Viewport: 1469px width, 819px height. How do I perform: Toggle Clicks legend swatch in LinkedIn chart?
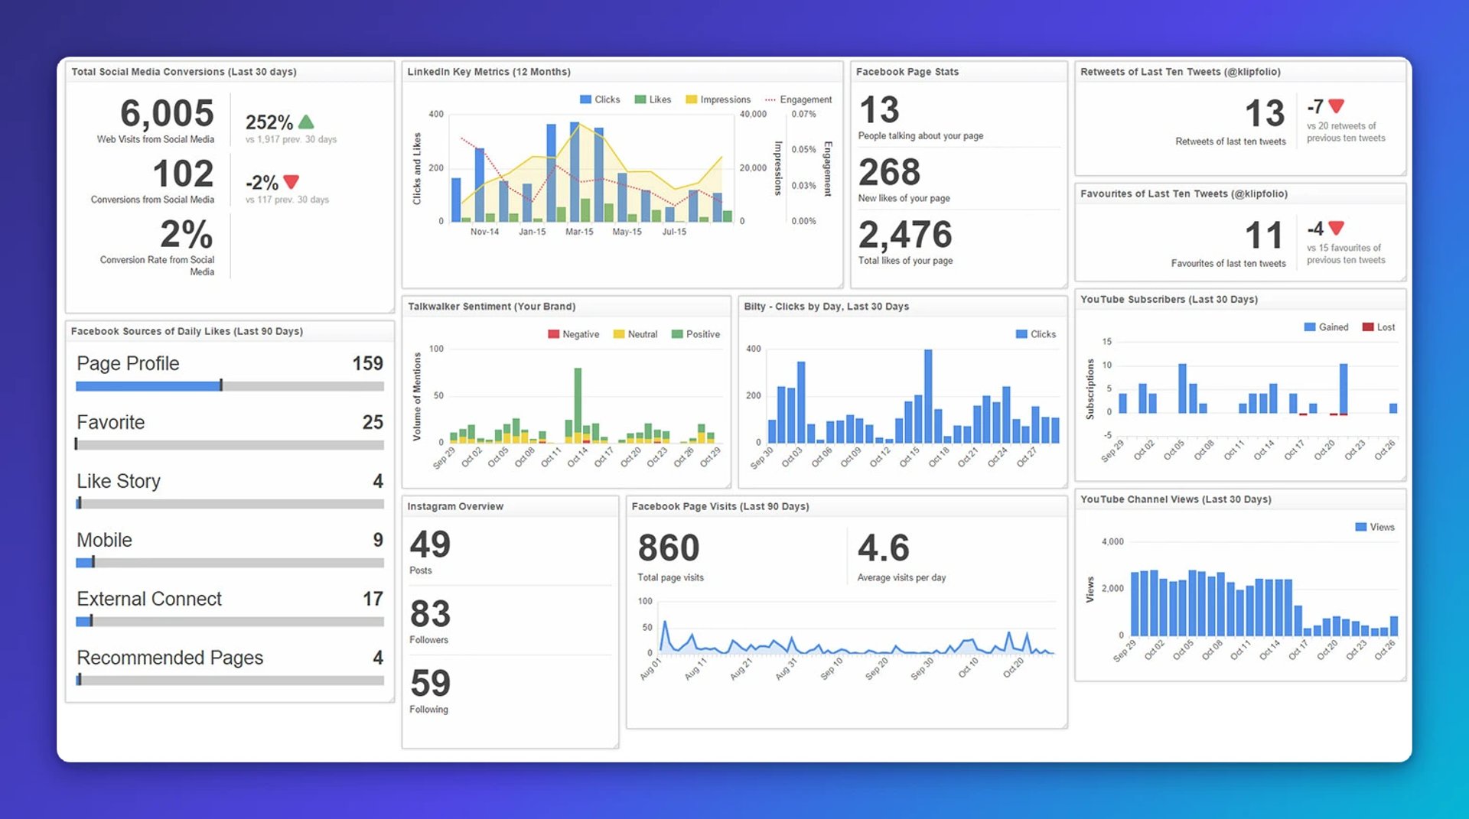pyautogui.click(x=585, y=99)
